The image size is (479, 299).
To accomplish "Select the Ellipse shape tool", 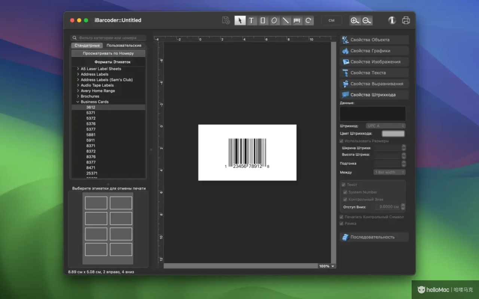I will pos(274,21).
